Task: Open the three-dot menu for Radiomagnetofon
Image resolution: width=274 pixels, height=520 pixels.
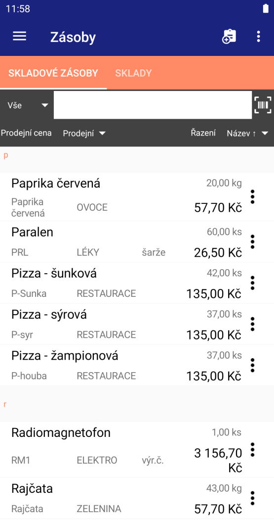Action: (x=252, y=450)
